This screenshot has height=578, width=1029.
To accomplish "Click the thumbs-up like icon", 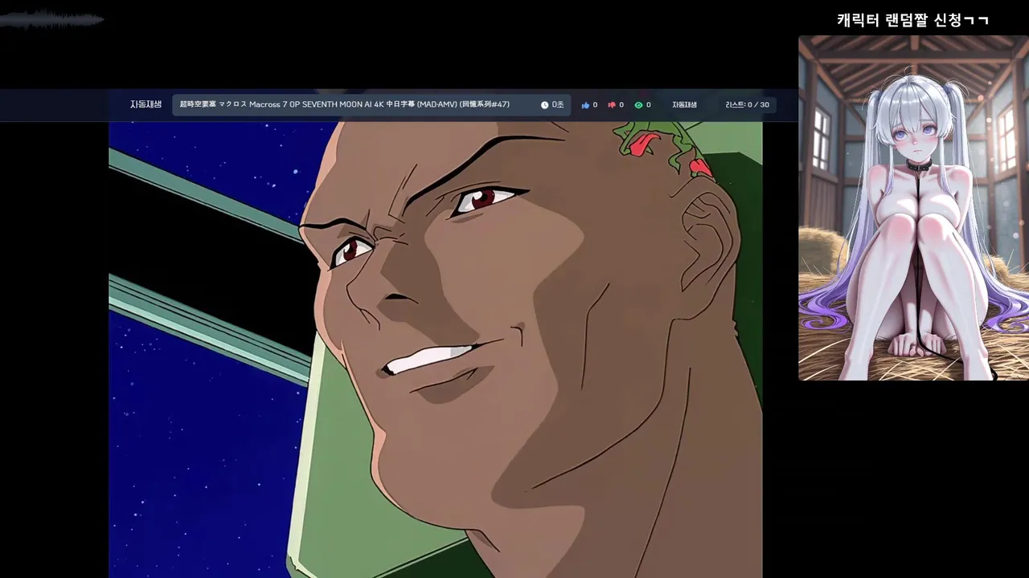I will pyautogui.click(x=585, y=105).
